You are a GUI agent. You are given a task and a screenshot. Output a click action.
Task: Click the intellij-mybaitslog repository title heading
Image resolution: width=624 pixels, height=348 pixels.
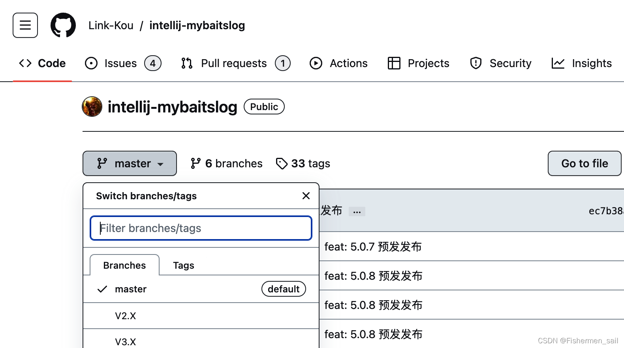172,107
